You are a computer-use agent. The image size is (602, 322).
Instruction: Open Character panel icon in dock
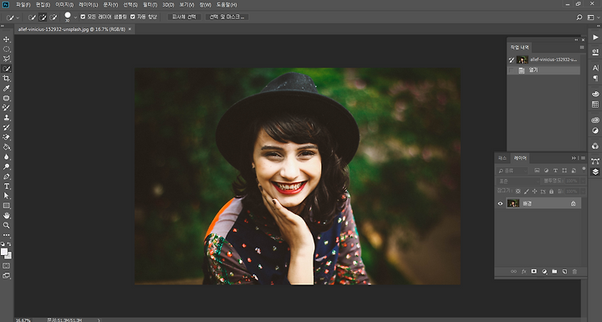point(595,68)
